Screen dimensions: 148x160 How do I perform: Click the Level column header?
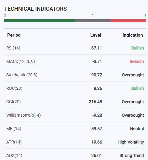96,35
